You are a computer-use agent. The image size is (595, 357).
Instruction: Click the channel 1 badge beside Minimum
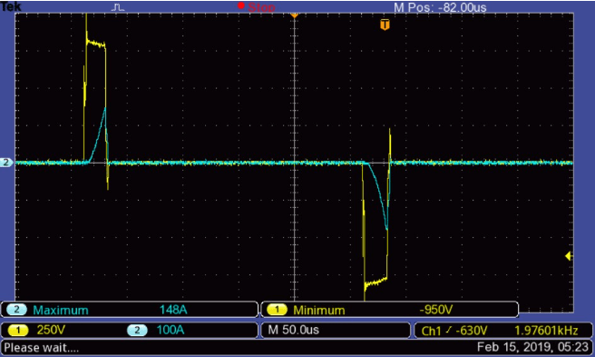(x=277, y=310)
